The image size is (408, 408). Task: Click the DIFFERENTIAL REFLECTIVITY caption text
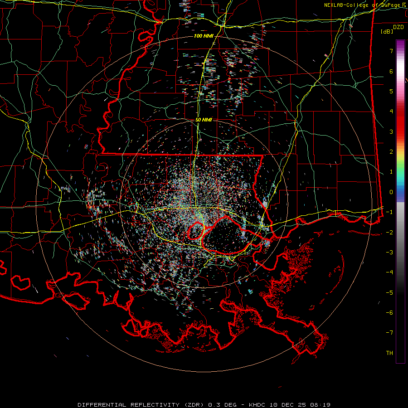click(x=129, y=405)
